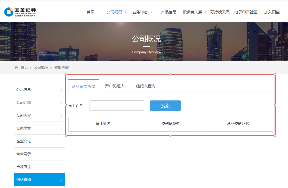Viewport: 288px width, 188px height.
Task: Click the home icon in breadcrumb
Action: (16, 67)
